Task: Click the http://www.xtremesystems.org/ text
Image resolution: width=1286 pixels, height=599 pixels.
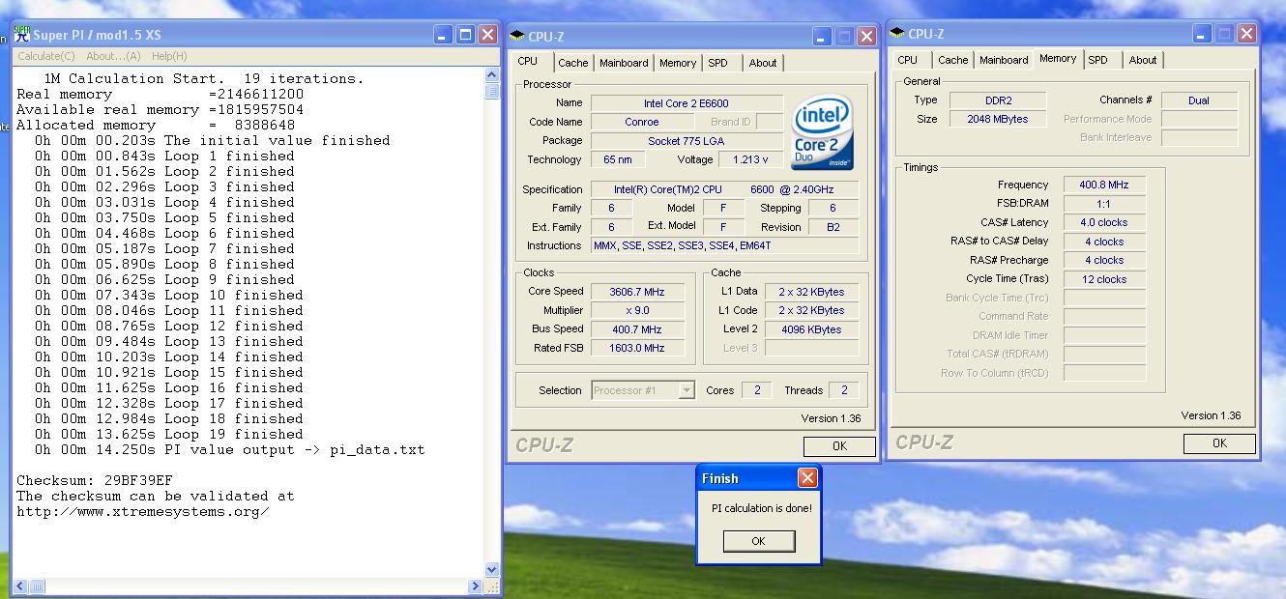Action: coord(143,511)
